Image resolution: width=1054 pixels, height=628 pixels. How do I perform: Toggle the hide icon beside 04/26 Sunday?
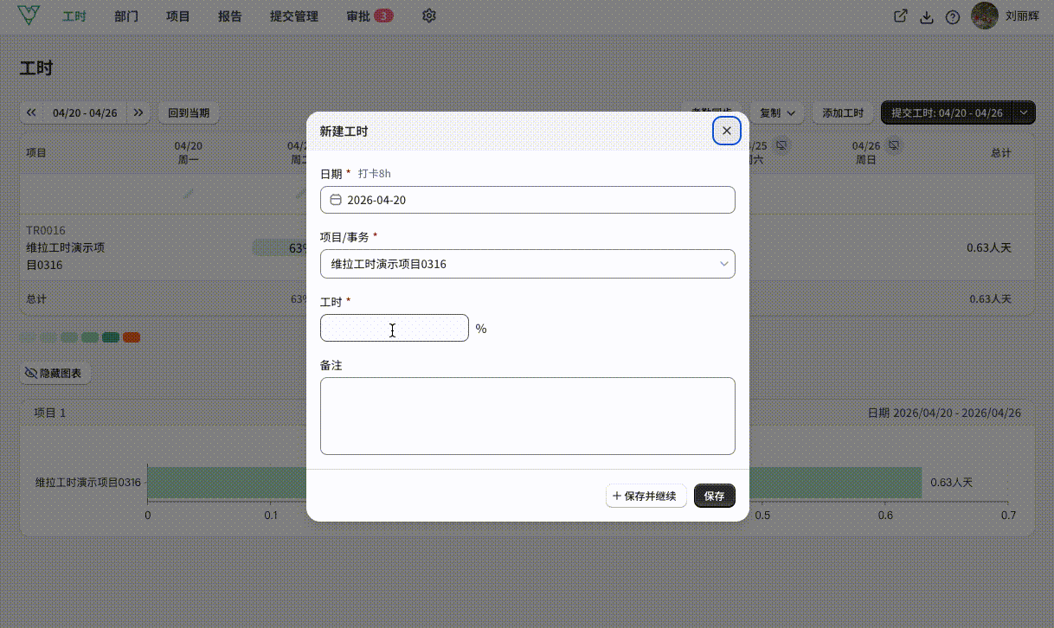[x=894, y=144]
